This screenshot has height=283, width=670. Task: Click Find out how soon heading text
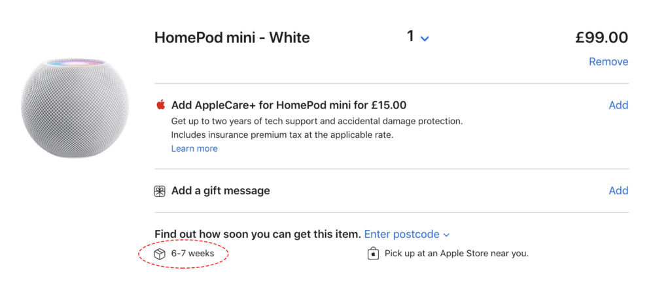pos(257,234)
